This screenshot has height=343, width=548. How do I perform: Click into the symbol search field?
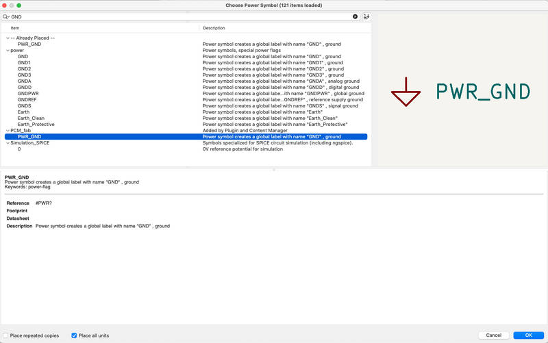click(x=178, y=16)
